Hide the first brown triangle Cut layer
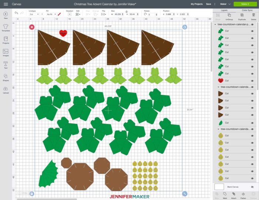Viewport: 259px width, 200px height. click(x=252, y=94)
